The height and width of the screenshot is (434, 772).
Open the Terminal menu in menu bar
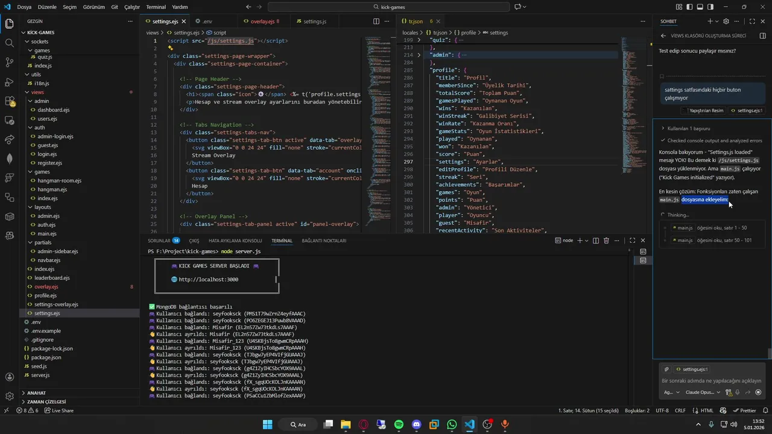[x=156, y=7]
